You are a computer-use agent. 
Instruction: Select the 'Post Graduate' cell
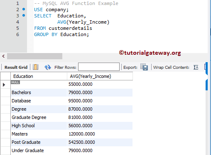(x=39, y=142)
